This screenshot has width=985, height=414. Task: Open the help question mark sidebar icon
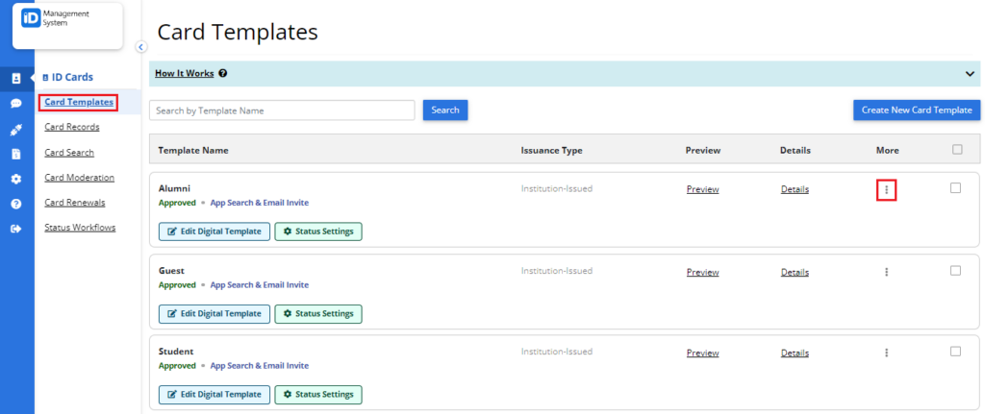pyautogui.click(x=16, y=204)
